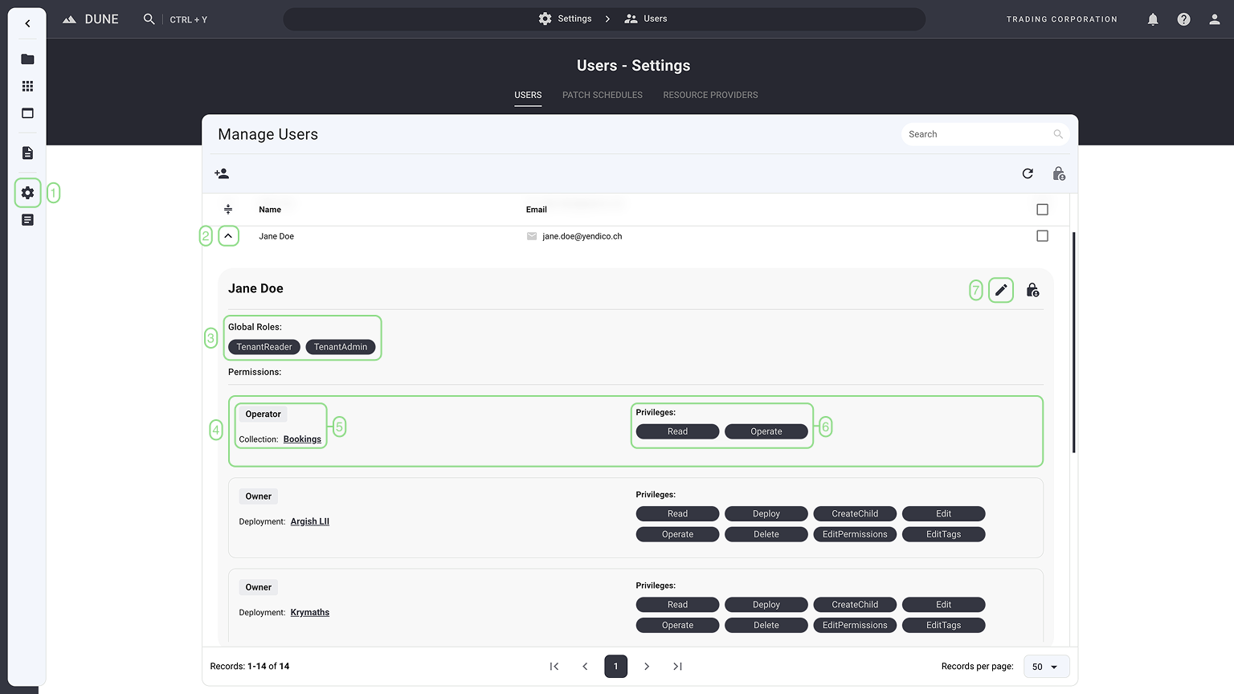Open the help question mark icon
The width and height of the screenshot is (1234, 694).
pos(1183,19)
